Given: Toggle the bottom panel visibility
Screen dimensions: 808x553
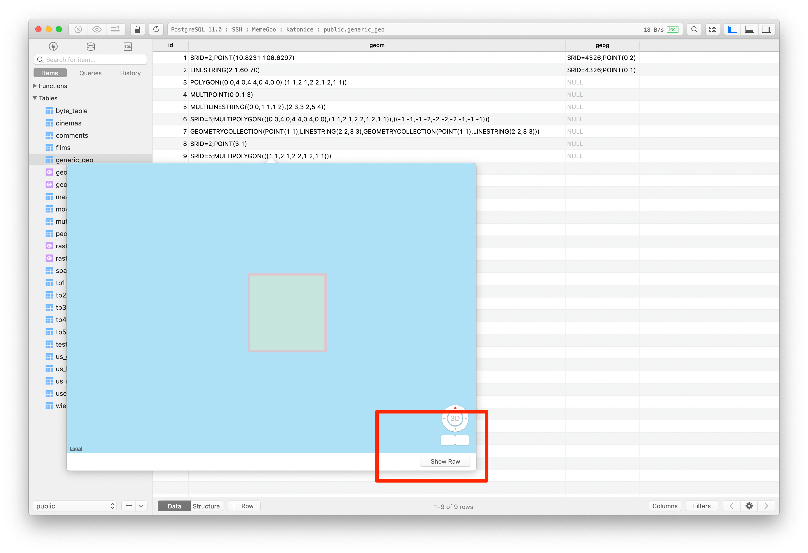Looking at the screenshot, I should (749, 29).
